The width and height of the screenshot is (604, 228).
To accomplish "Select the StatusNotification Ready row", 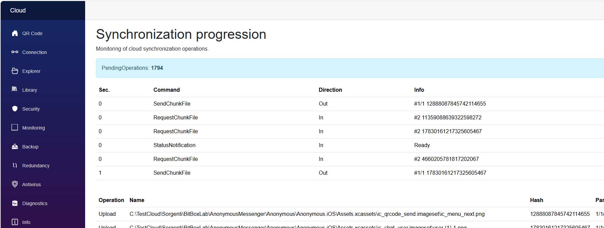I will click(x=350, y=145).
